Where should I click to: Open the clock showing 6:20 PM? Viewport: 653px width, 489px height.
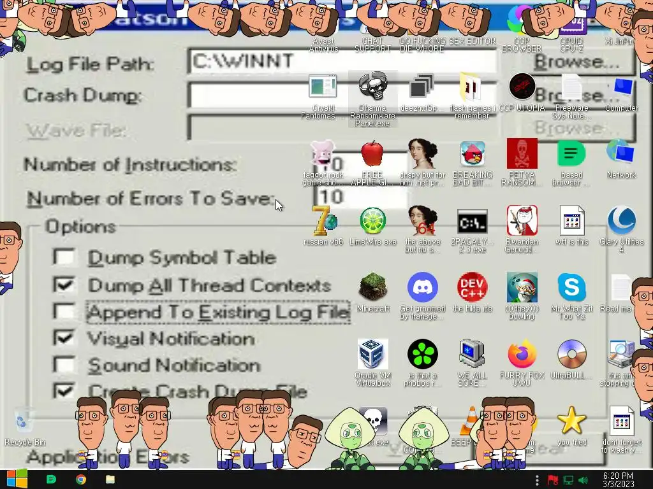click(x=617, y=479)
